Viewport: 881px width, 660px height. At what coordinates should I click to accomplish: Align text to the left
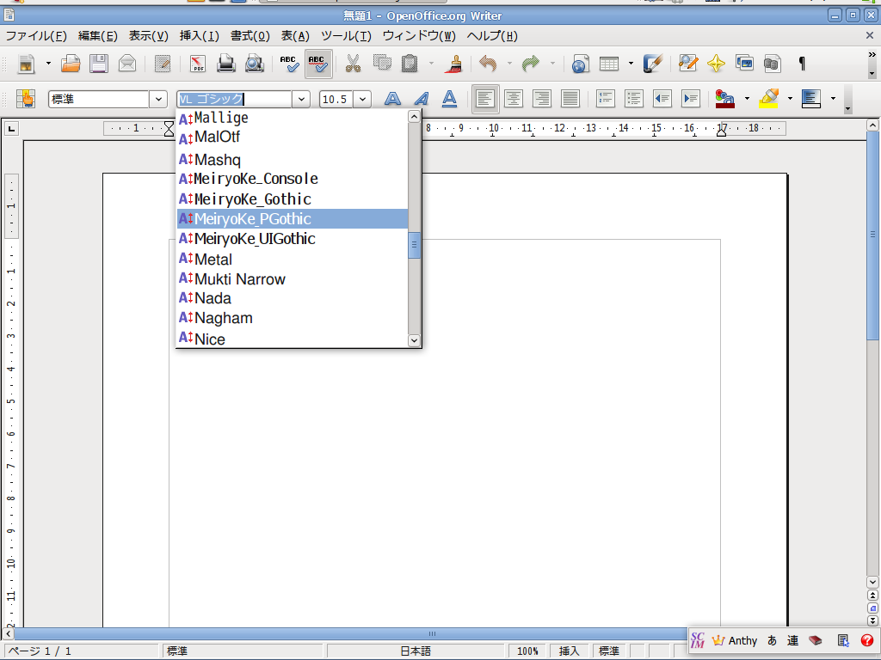(485, 99)
